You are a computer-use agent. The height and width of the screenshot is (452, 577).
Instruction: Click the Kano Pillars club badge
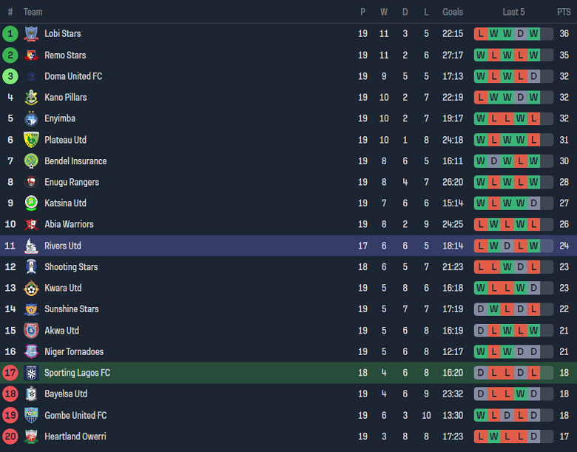(x=31, y=97)
